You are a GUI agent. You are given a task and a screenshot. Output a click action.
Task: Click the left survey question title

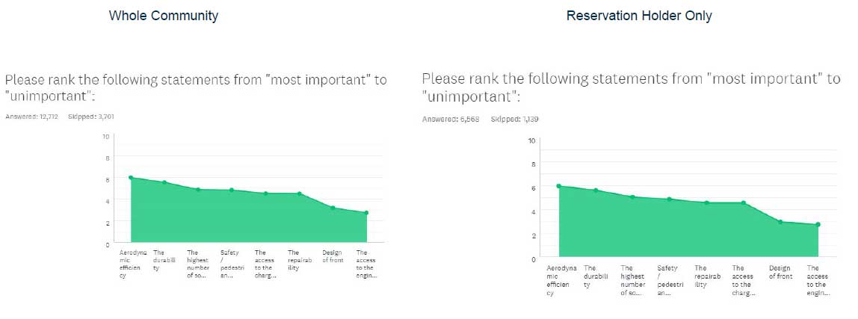coord(196,88)
